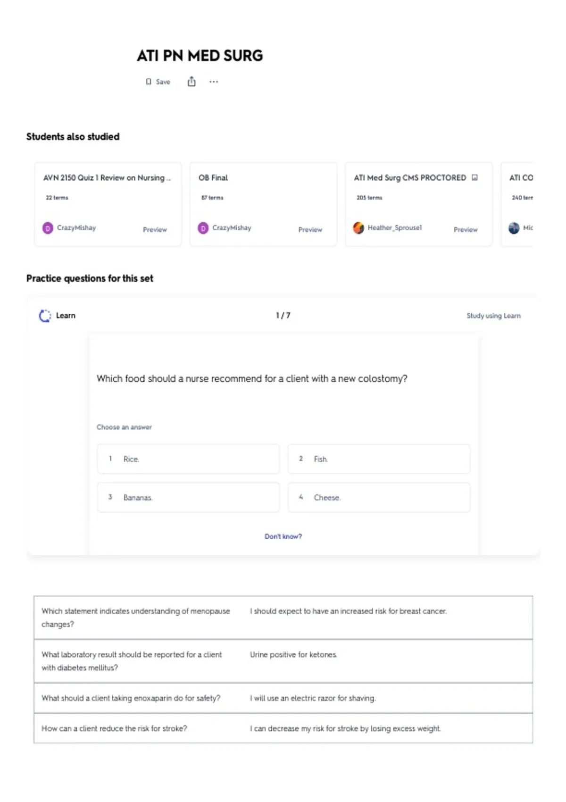Viewport: 566px width, 802px height.
Task: Click CrazyMishay avatar on OB Final card
Action: click(203, 228)
